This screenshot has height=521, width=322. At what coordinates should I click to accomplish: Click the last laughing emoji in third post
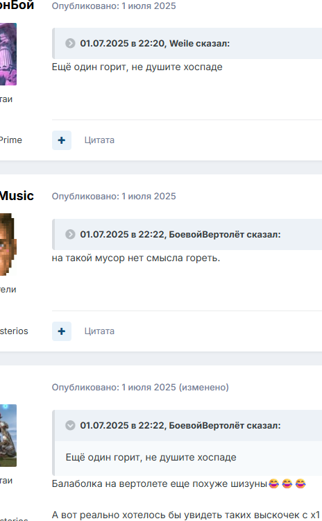(x=300, y=483)
